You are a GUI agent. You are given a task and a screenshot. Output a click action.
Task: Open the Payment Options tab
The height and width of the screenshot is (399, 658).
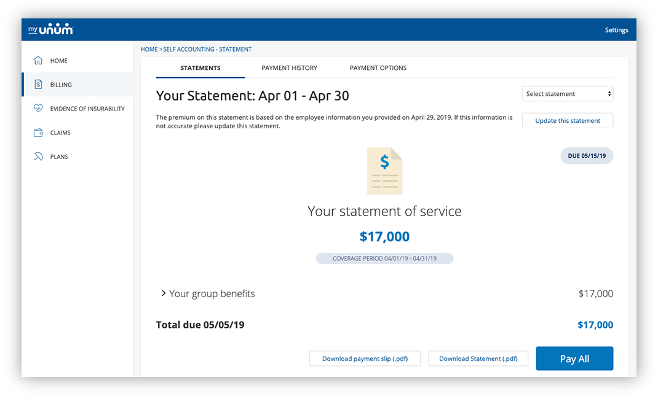(378, 68)
